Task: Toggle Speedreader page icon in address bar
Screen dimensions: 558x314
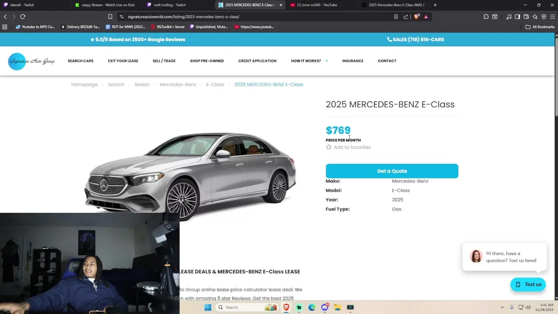Action: (x=396, y=17)
